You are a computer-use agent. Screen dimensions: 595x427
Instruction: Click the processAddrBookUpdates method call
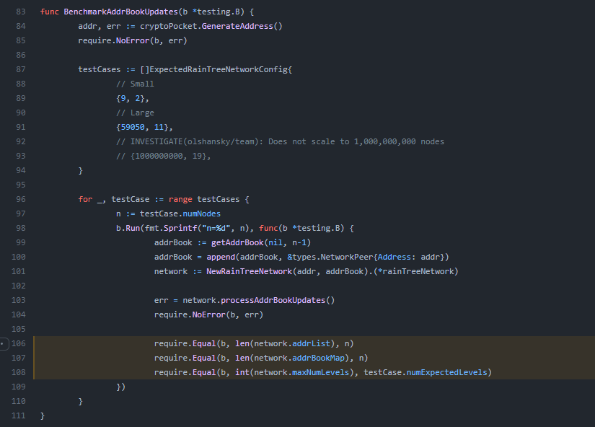point(273,300)
